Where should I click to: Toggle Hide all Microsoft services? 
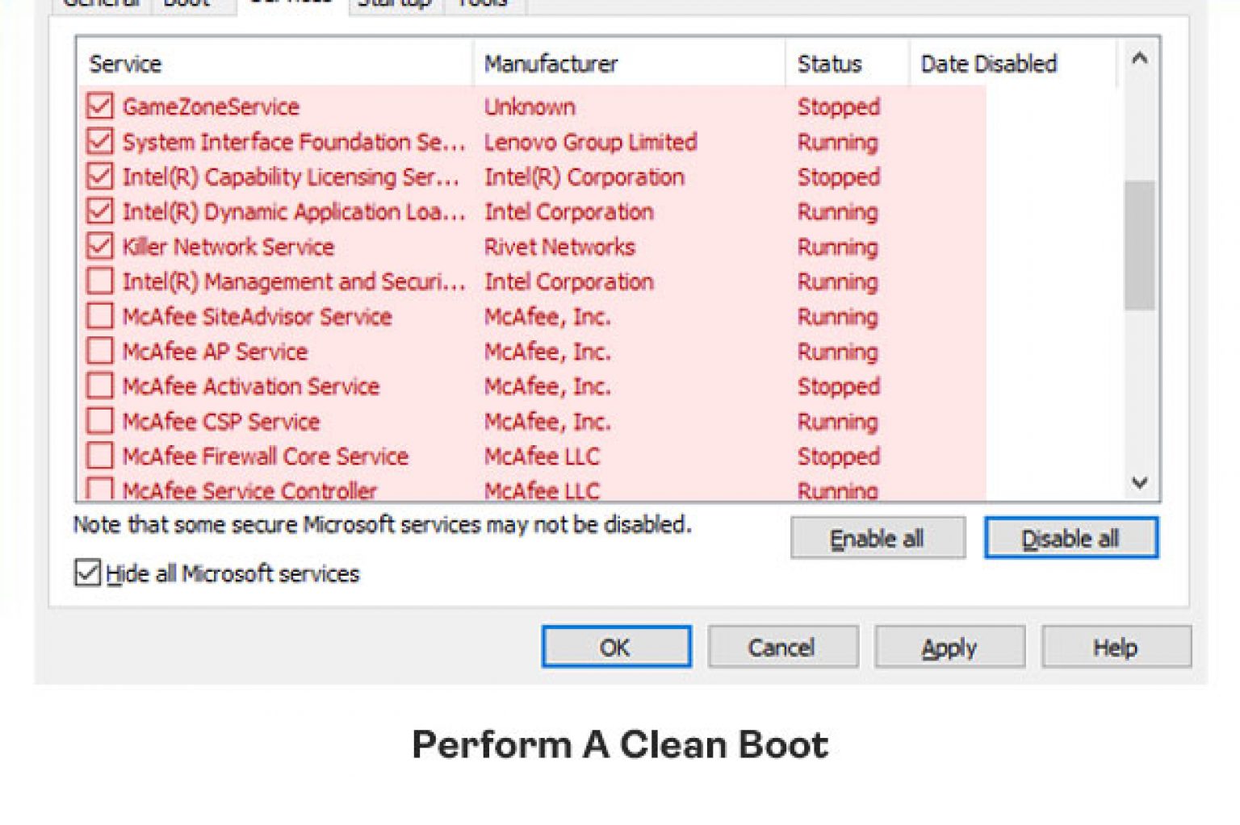pos(87,573)
